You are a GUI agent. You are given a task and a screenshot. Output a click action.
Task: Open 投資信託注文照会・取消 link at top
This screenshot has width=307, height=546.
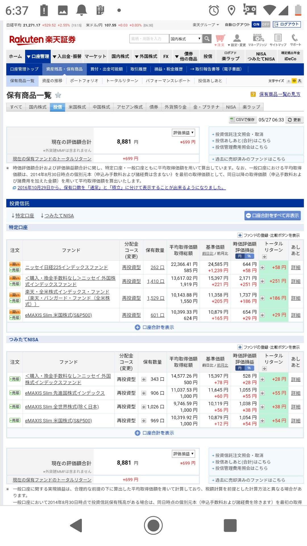[239, 134]
